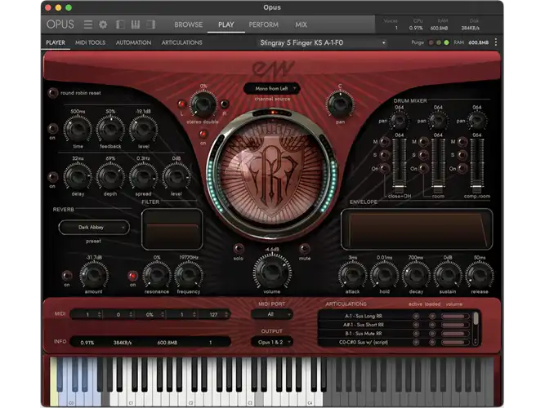The height and width of the screenshot is (408, 545).
Task: Toggle the keyboard display icon
Action: pyautogui.click(x=135, y=24)
